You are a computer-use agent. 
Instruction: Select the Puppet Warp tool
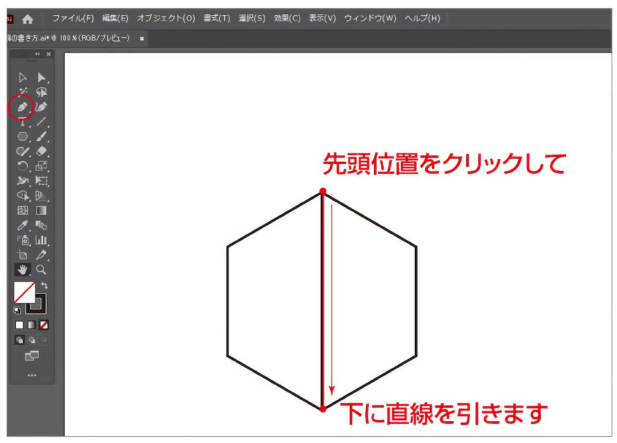coord(22,181)
